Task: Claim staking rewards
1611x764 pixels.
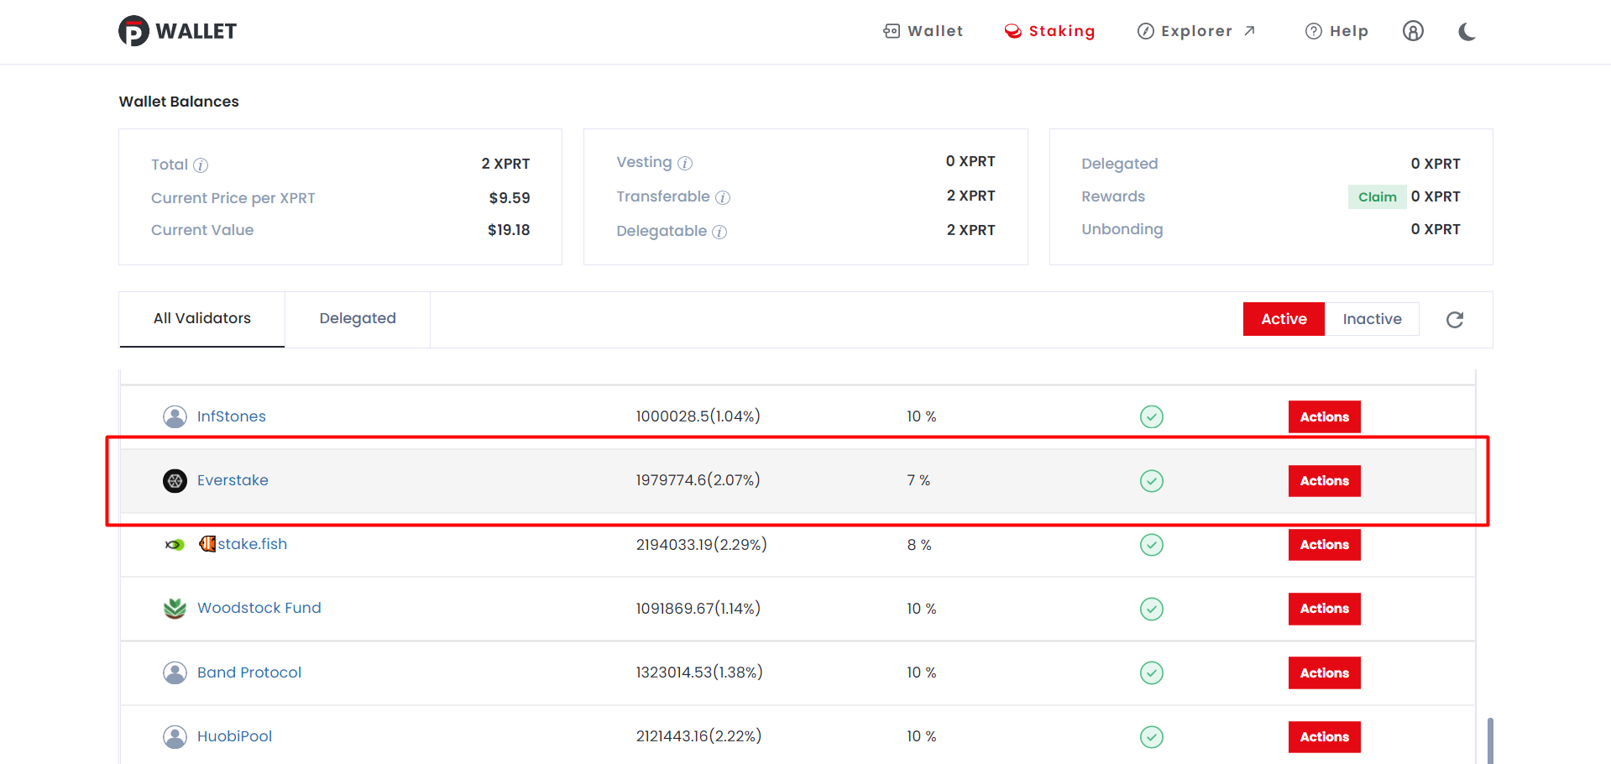Action: 1377,196
